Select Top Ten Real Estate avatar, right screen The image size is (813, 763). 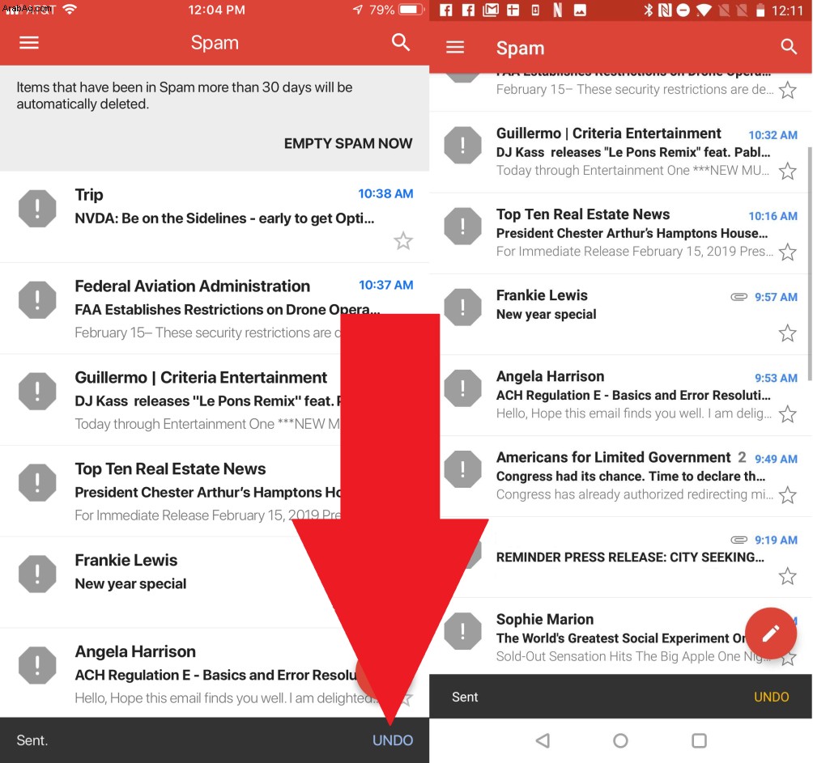463,226
